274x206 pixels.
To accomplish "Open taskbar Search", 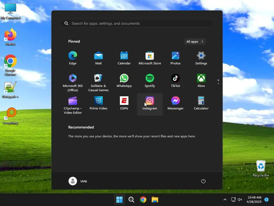I will 131,200.
